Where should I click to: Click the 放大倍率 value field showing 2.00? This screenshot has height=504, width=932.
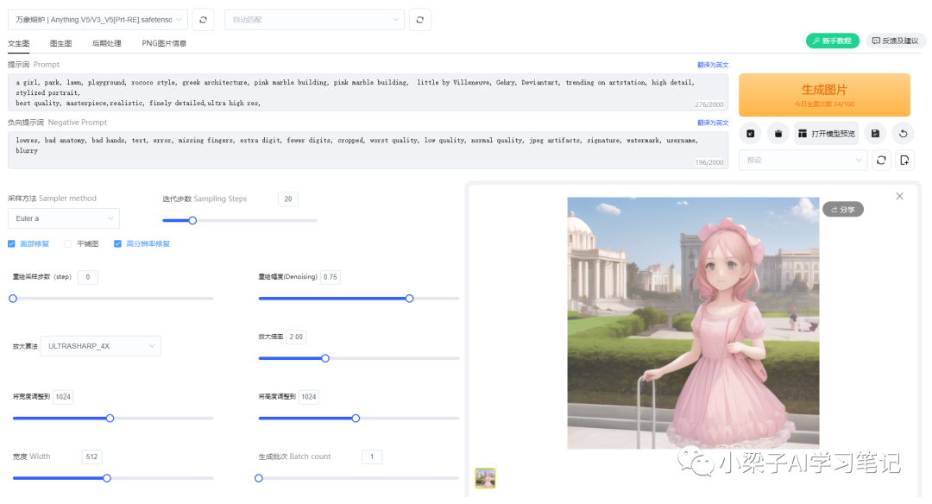pyautogui.click(x=296, y=337)
